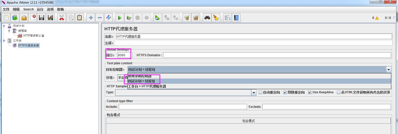Open the Search menu
Screen dimensions: 398x134
pos(29,9)
